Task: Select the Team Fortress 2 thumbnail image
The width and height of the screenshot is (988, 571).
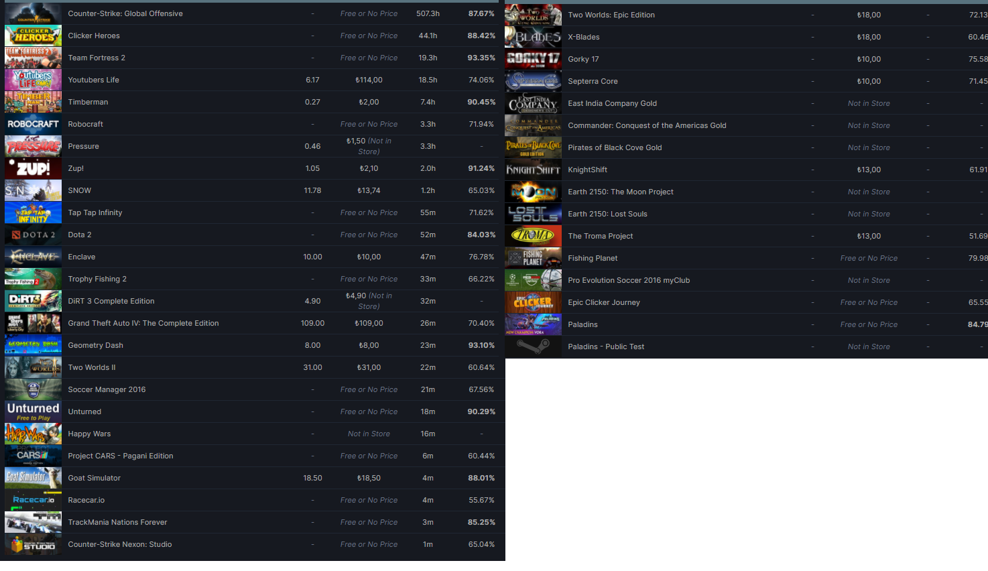Action: pyautogui.click(x=33, y=58)
